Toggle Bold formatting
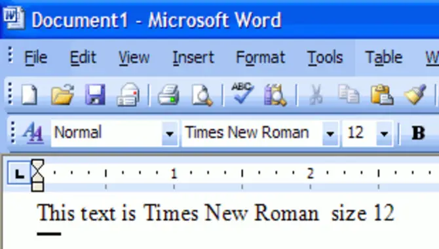 tap(418, 133)
